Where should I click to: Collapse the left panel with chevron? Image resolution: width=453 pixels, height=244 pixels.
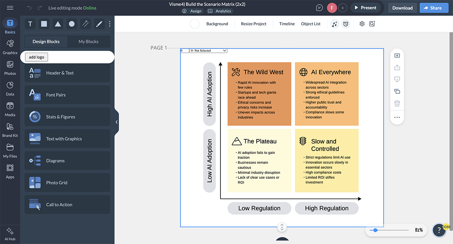pos(116,122)
